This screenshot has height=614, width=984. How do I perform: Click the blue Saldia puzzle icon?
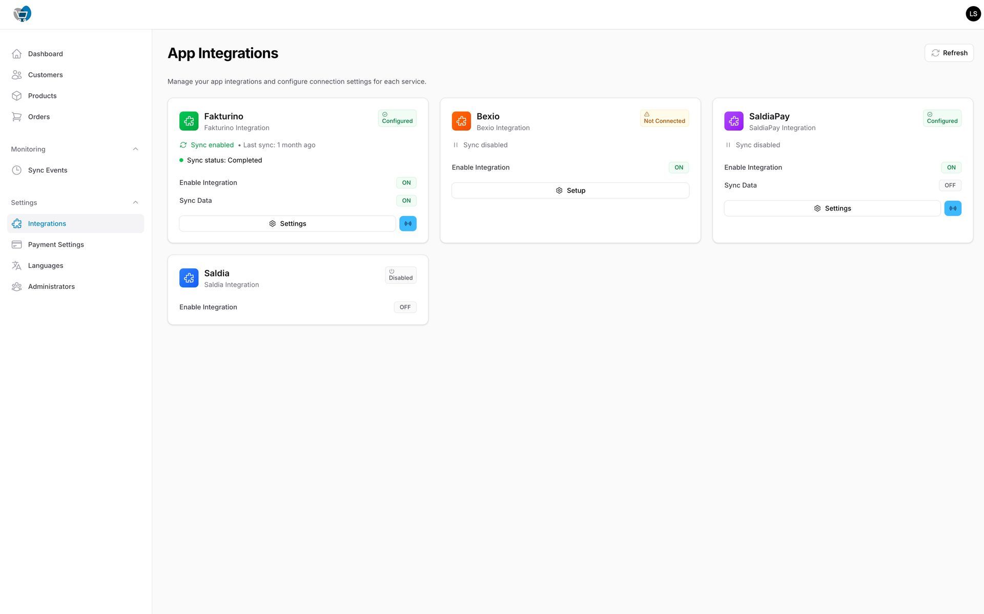point(189,278)
